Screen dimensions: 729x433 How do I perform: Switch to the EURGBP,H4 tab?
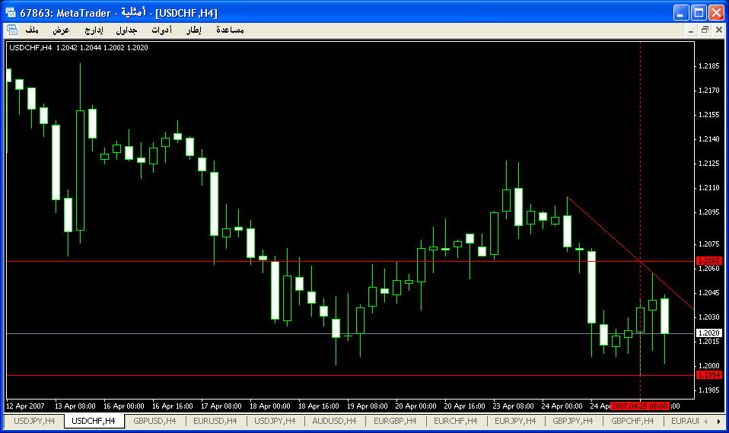395,421
